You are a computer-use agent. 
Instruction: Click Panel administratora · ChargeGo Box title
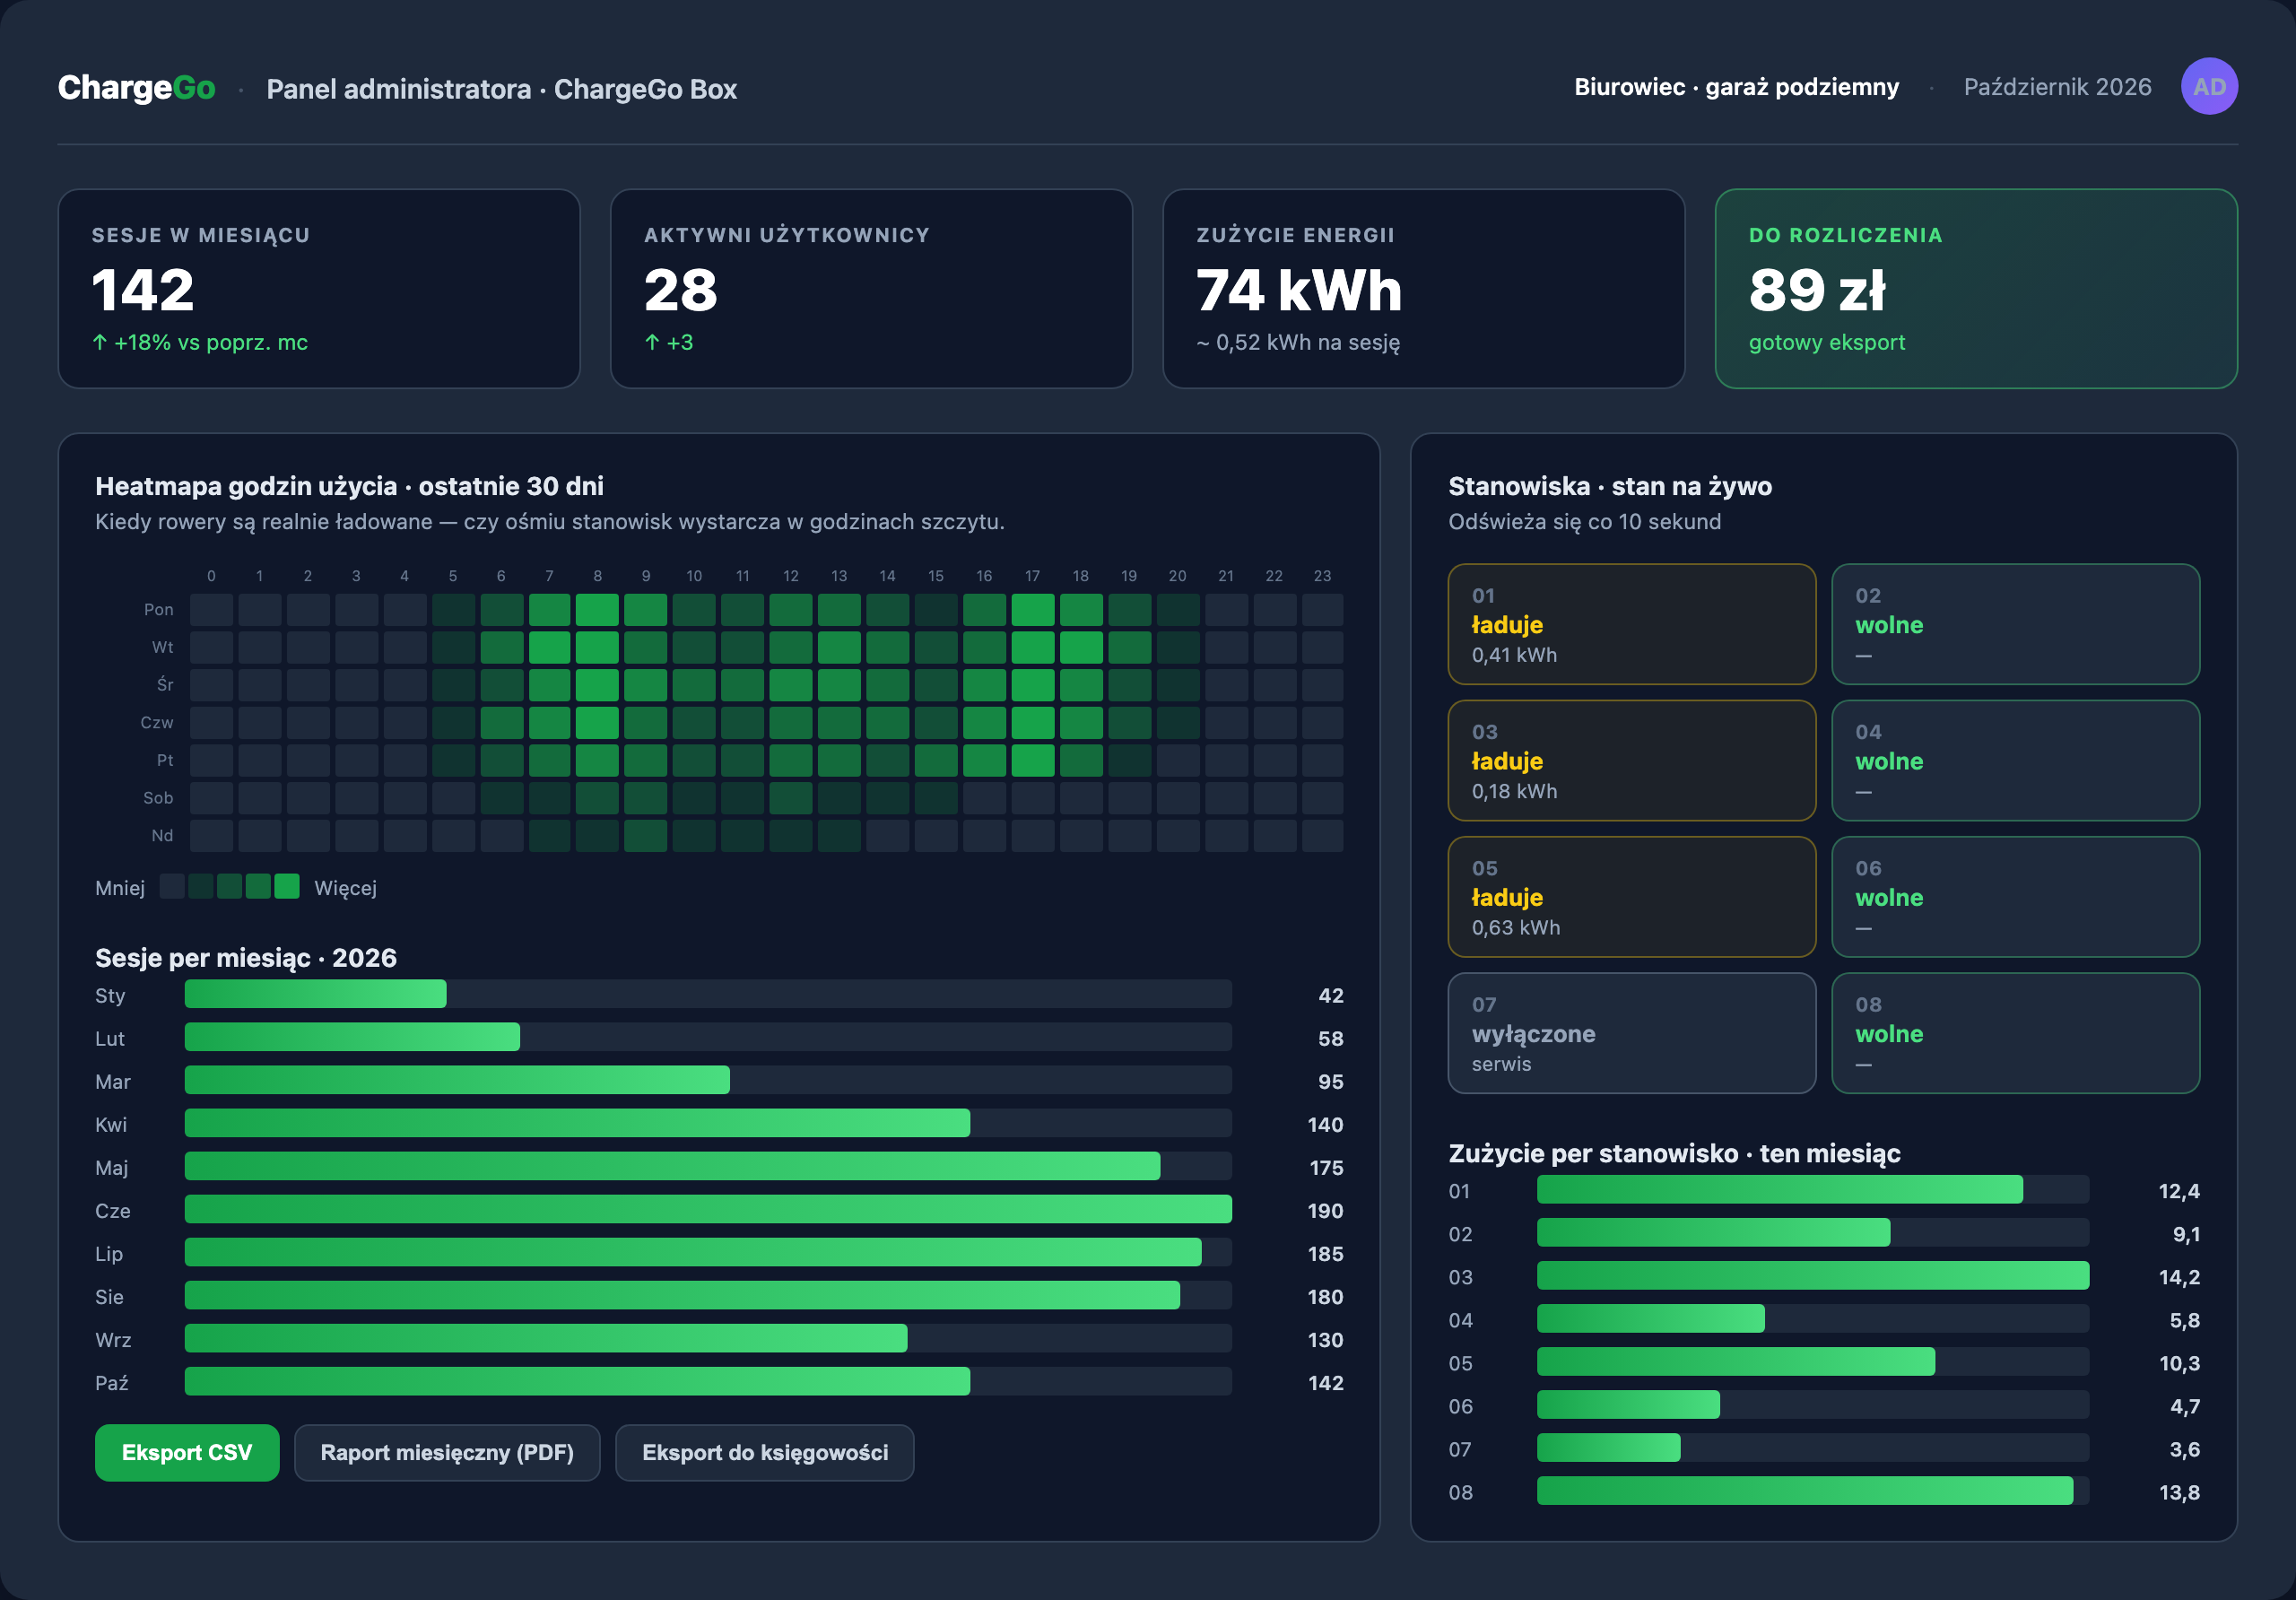pos(501,89)
